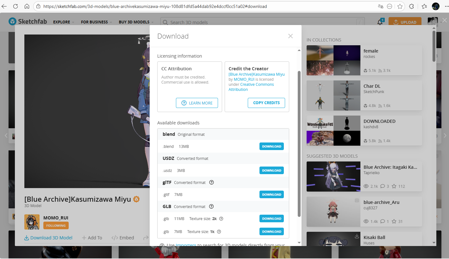Open the 'female' collection by rockes
The image size is (449, 259).
click(364, 60)
